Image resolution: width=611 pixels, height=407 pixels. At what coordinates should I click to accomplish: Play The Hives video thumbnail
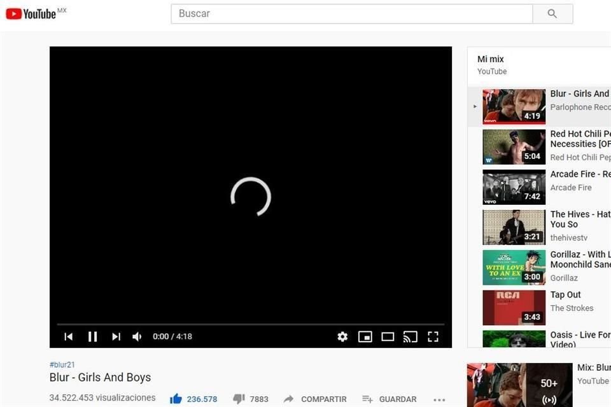(x=514, y=227)
